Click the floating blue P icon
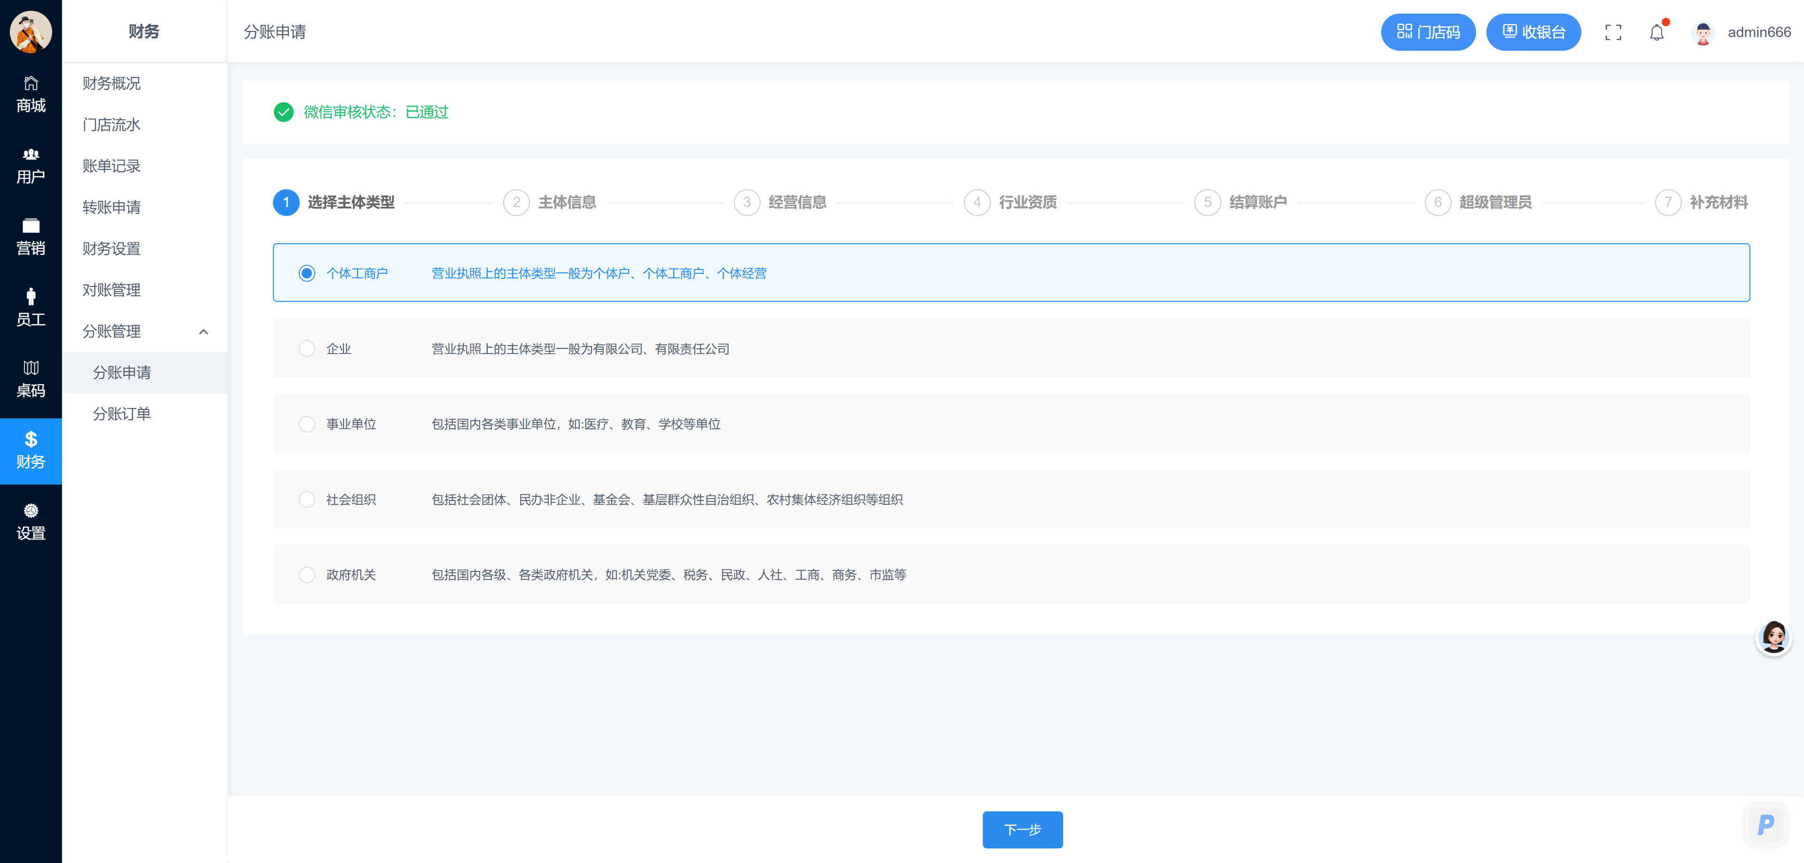The height and width of the screenshot is (863, 1804). (1765, 824)
